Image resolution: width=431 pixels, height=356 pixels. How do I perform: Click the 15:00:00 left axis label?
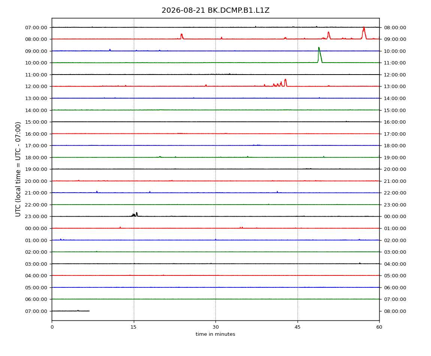pyautogui.click(x=36, y=122)
